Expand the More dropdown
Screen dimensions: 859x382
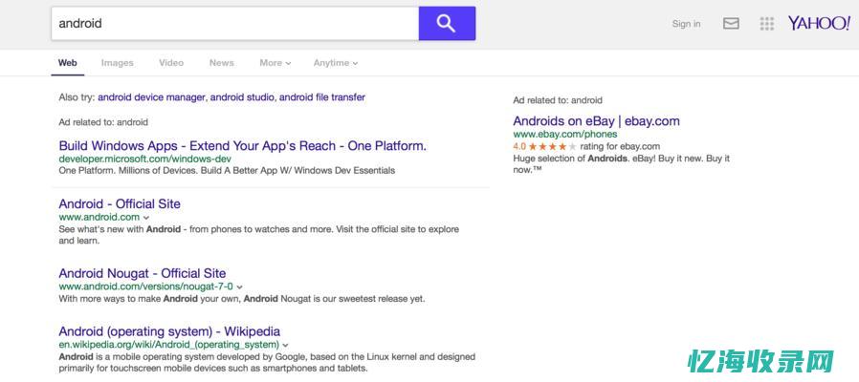[275, 63]
